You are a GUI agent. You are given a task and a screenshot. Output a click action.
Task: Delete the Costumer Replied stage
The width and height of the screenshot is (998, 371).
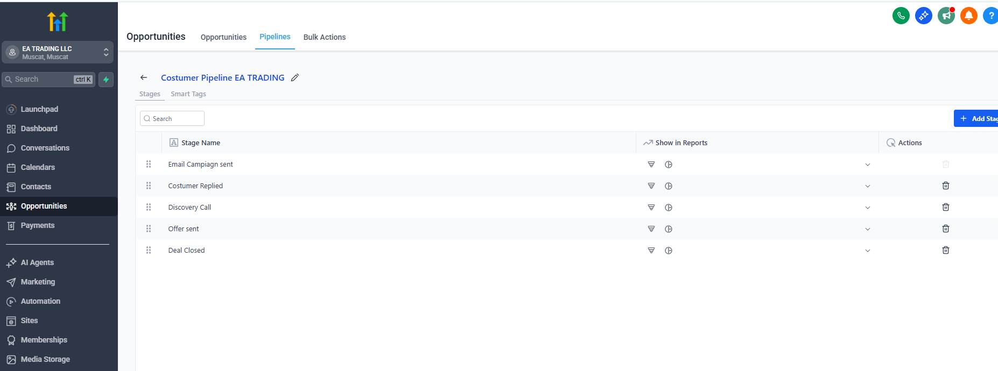point(945,185)
